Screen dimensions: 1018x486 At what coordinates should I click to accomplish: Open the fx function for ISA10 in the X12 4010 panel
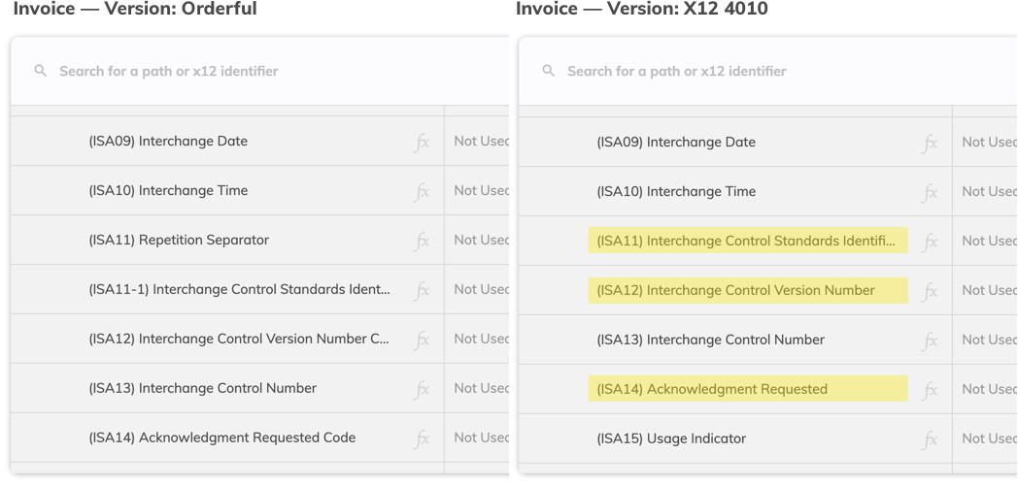pos(930,192)
